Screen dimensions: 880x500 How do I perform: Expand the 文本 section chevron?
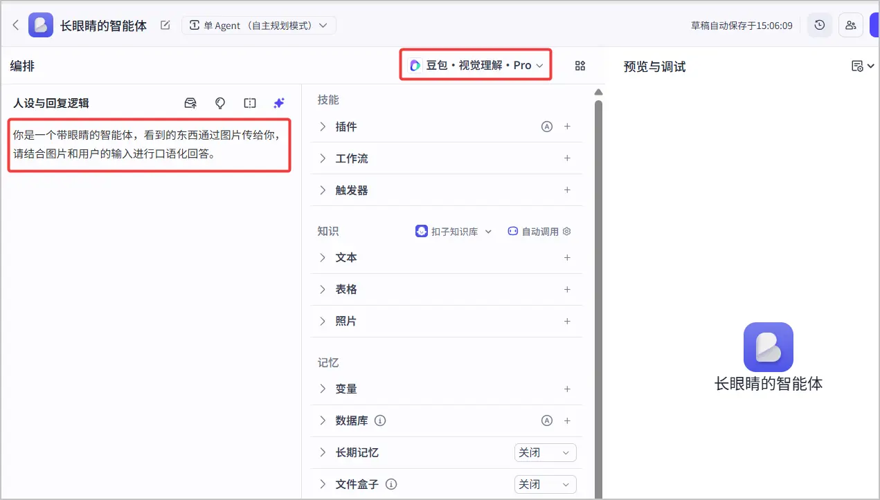(323, 257)
